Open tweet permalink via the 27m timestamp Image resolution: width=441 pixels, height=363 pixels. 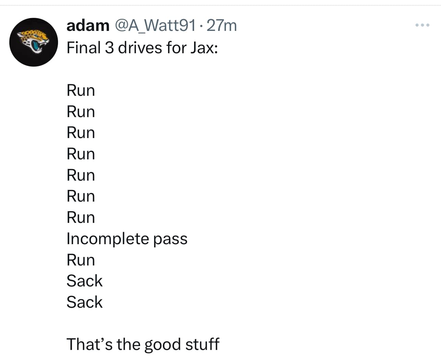pyautogui.click(x=222, y=25)
